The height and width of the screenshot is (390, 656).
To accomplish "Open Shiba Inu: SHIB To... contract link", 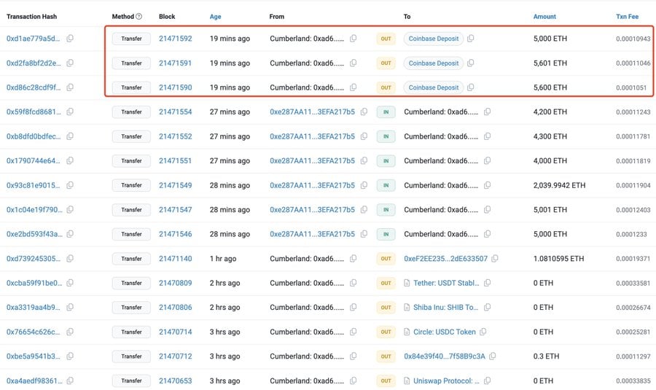I will (x=445, y=307).
